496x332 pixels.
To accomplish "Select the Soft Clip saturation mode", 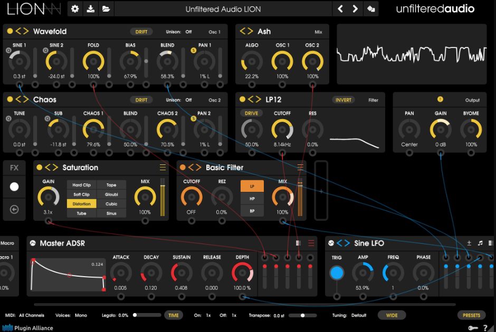I will point(81,194).
